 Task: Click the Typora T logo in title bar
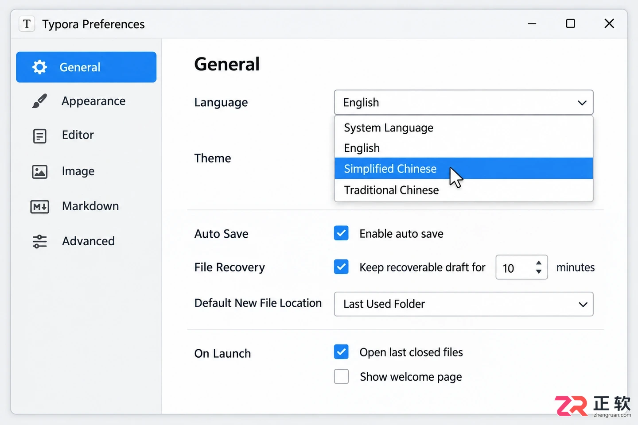(x=27, y=24)
